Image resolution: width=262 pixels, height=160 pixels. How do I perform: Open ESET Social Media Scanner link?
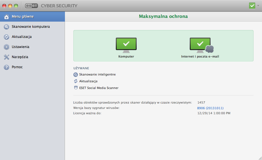[x=99, y=88]
